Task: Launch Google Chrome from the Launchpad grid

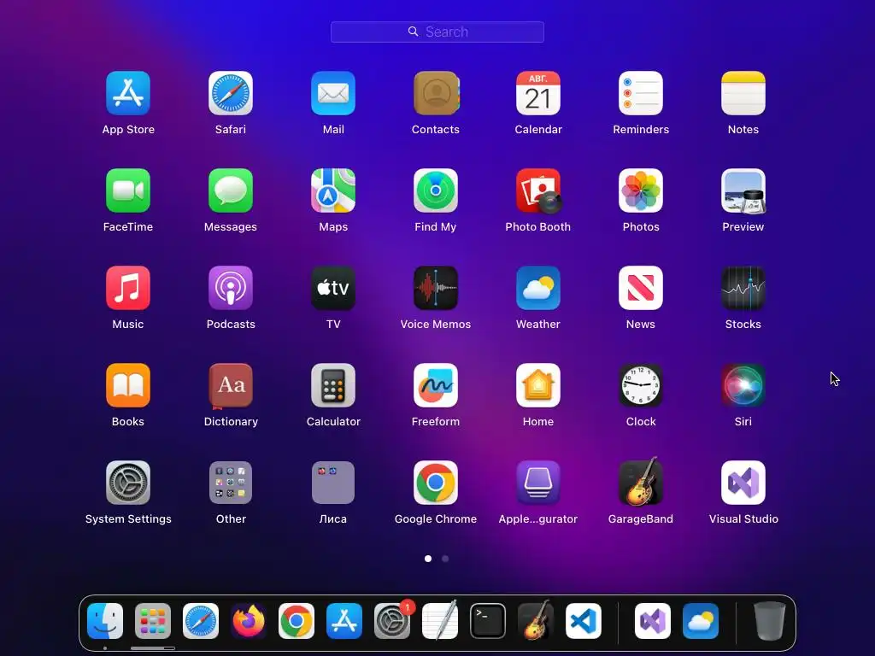Action: point(436,483)
